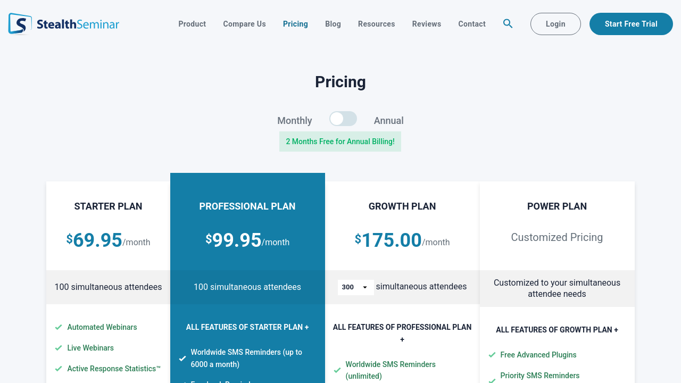Click checkmark icon beside Live Webinars
Screen dimensions: 681x383
click(x=59, y=348)
